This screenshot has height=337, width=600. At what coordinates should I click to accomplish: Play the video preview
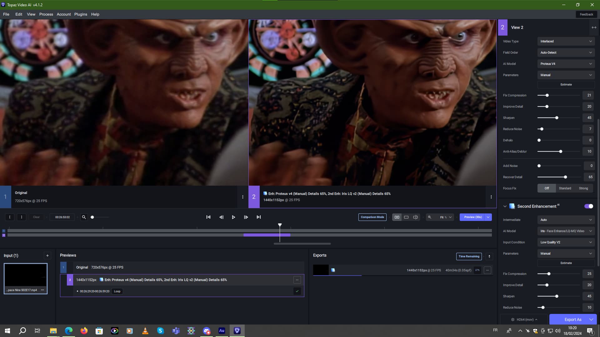(x=233, y=217)
